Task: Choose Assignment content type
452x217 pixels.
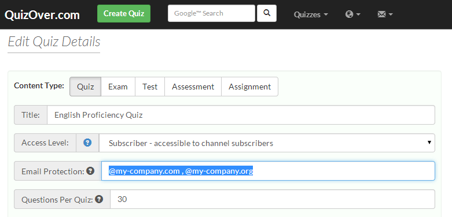Action: coord(249,87)
